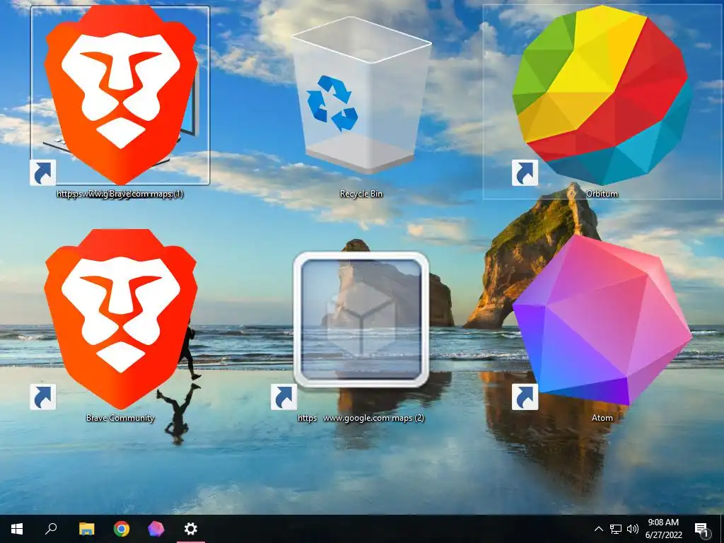Launch Google Chrome from taskbar

pyautogui.click(x=122, y=529)
